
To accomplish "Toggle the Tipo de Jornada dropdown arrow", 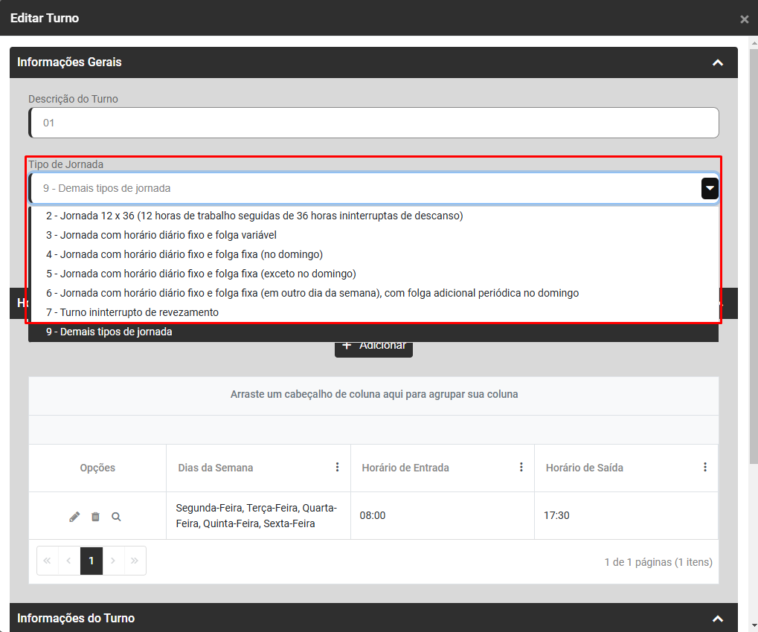I will 710,189.
